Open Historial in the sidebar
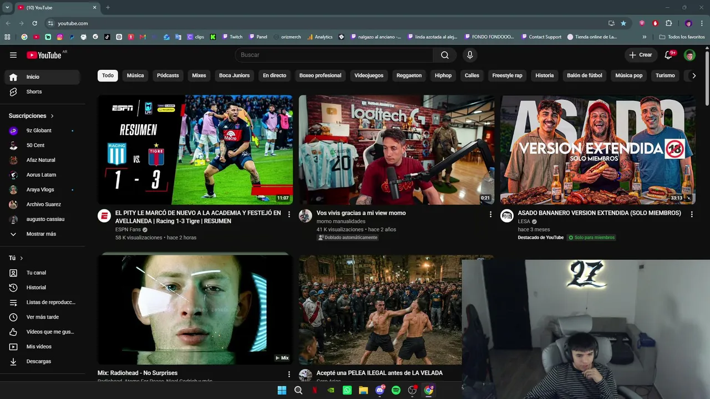 tap(42, 287)
